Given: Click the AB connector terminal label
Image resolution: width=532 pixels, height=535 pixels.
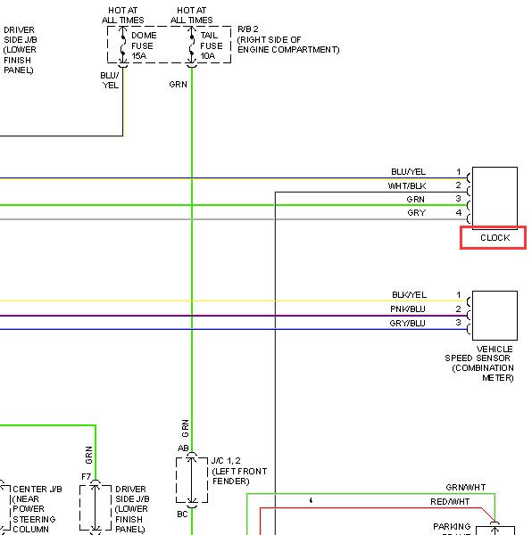Looking at the screenshot, I should [183, 448].
